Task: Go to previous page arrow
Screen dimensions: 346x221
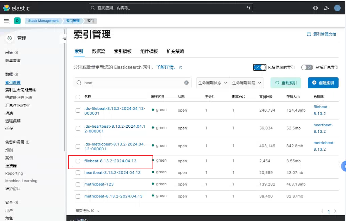Action: (x=322, y=211)
